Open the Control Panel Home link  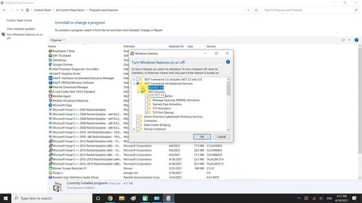(x=19, y=20)
